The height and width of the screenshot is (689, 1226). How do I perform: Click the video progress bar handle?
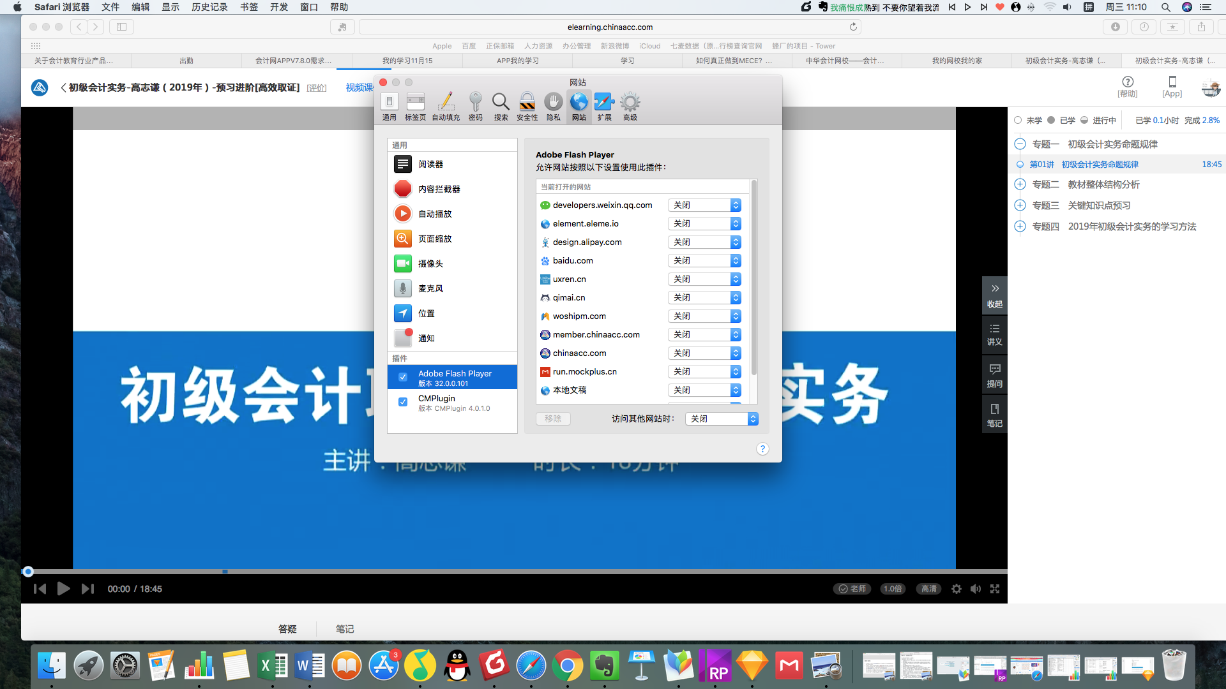28,572
